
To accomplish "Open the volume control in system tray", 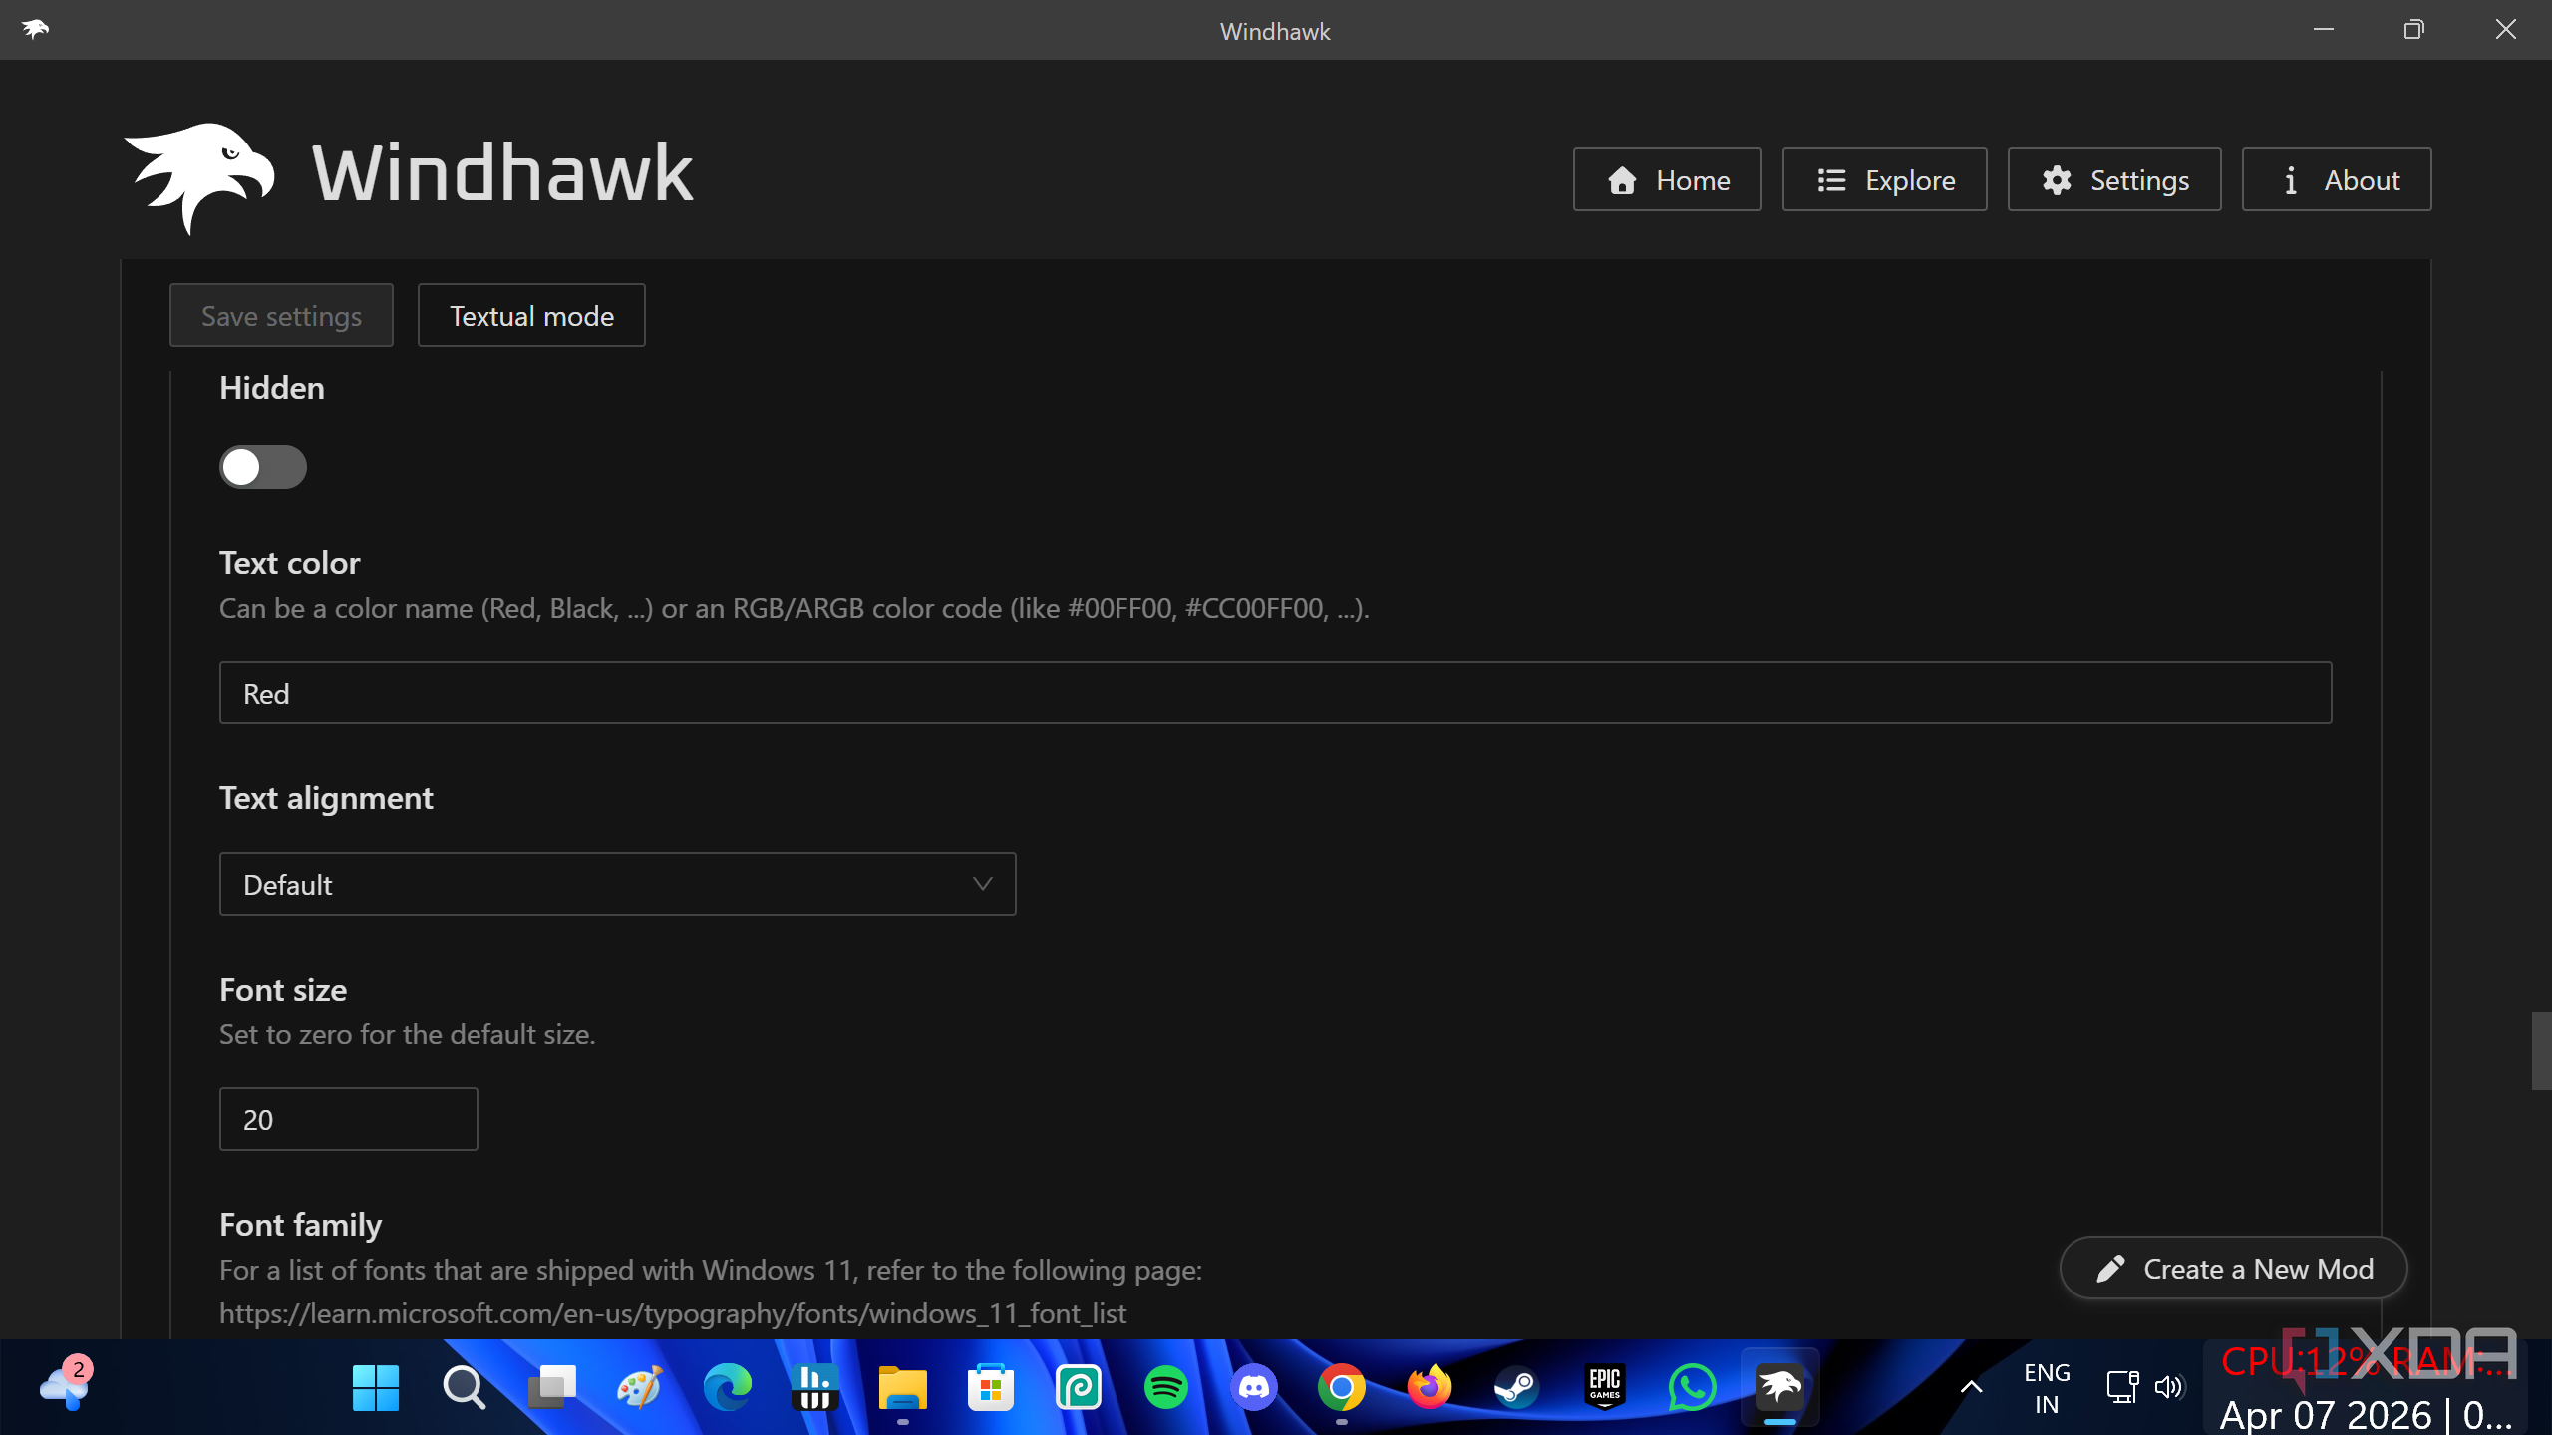I will point(2168,1387).
